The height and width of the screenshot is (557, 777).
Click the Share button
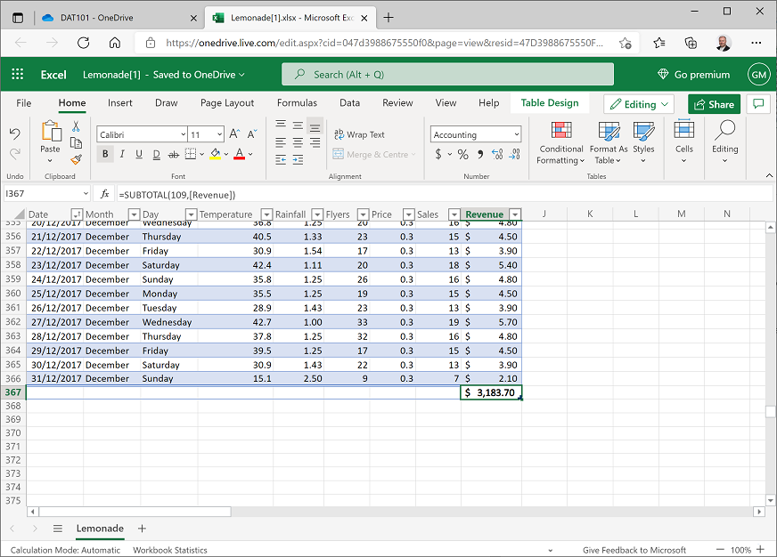[x=714, y=104]
